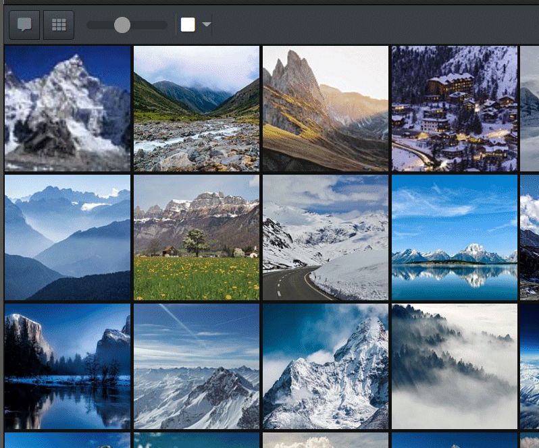Click the thumbnail size slider knob
The image size is (539, 448).
point(122,25)
